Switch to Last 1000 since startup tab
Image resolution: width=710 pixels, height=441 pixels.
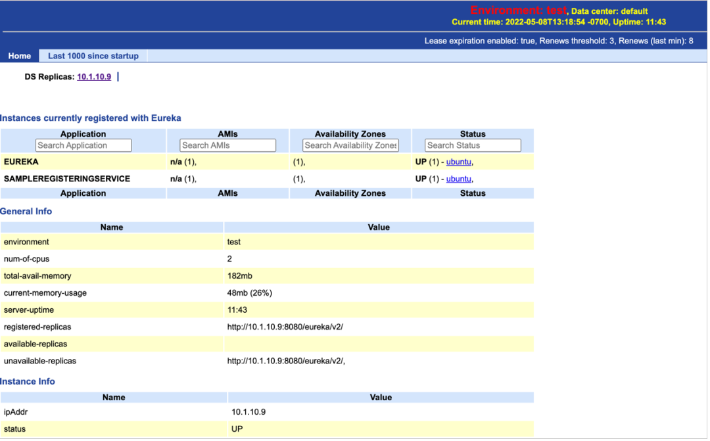click(93, 56)
